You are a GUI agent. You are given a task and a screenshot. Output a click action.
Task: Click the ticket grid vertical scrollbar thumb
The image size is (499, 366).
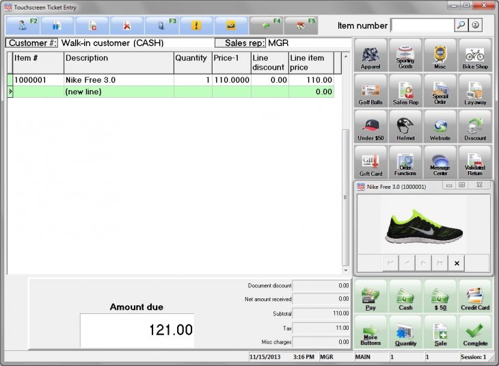coord(346,198)
